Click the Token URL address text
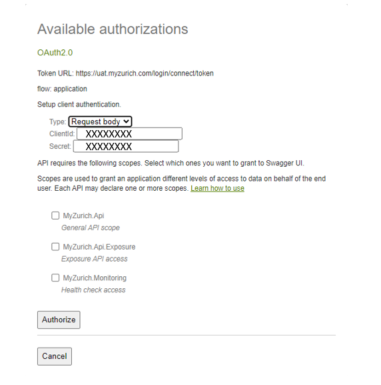Image resolution: width=381 pixels, height=385 pixels. point(145,73)
